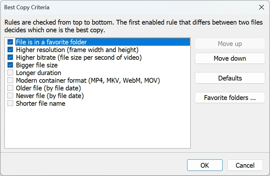Check the Older file checkbox
Screen dimensions: 270x176
coord(10,88)
